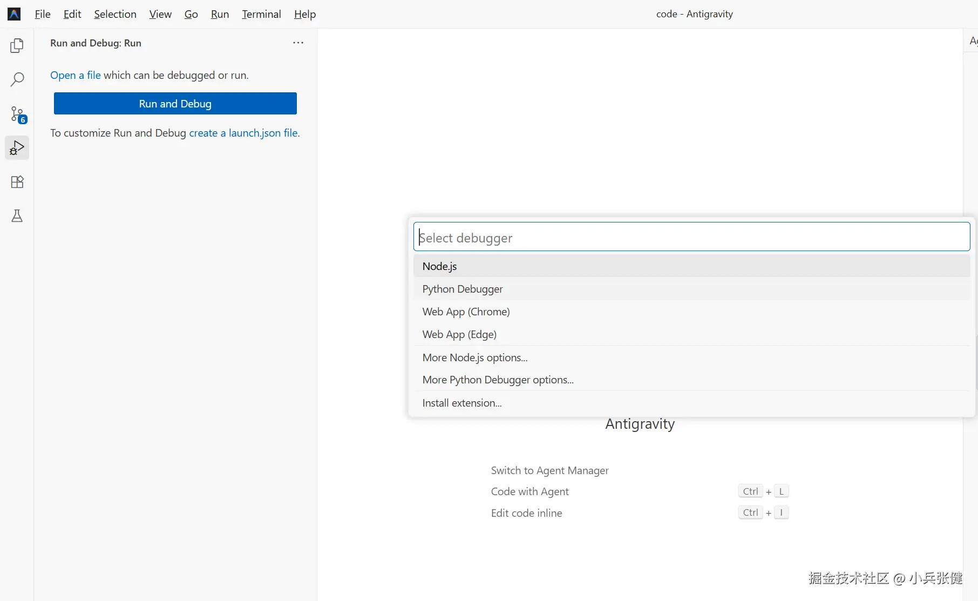Open the File menu
Screen dimensions: 978x601
pos(43,14)
